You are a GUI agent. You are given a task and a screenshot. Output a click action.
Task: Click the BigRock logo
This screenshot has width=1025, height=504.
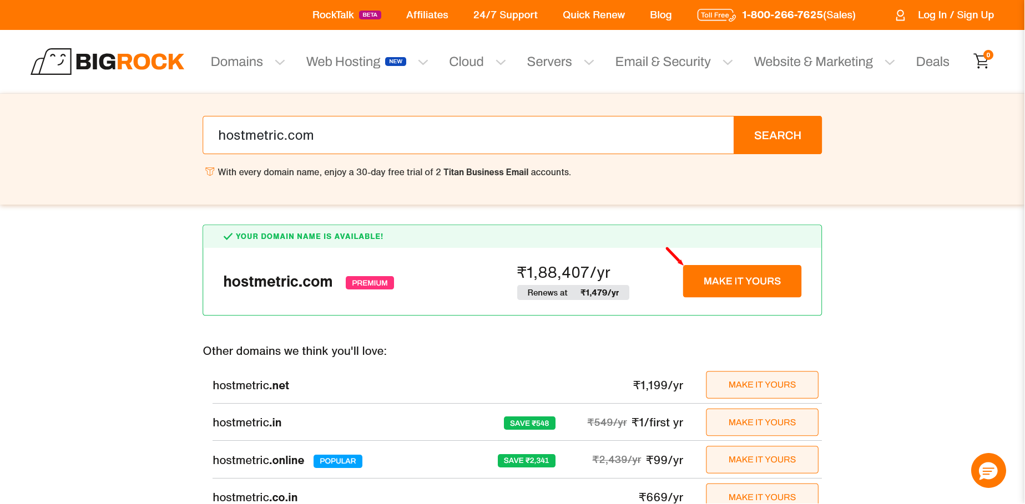tap(107, 62)
